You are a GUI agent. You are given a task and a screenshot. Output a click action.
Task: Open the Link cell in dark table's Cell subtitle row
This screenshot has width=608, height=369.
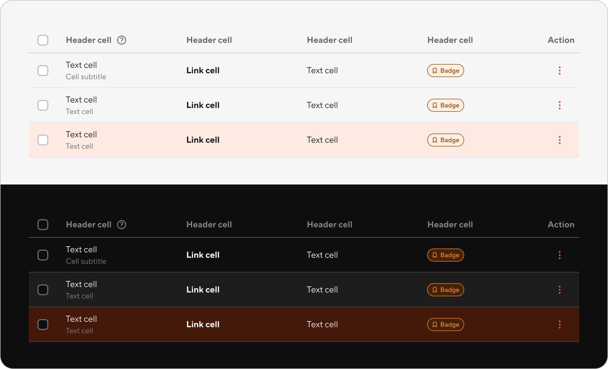pos(203,255)
